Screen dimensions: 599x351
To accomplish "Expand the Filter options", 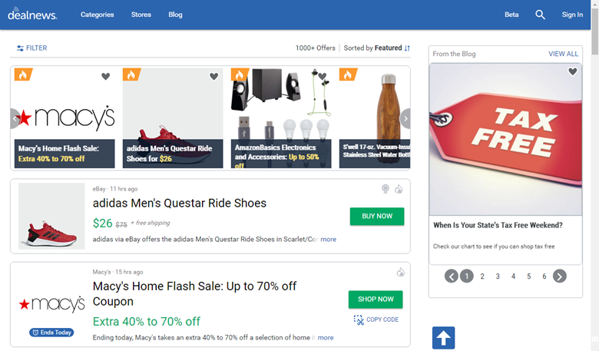I will [x=32, y=48].
